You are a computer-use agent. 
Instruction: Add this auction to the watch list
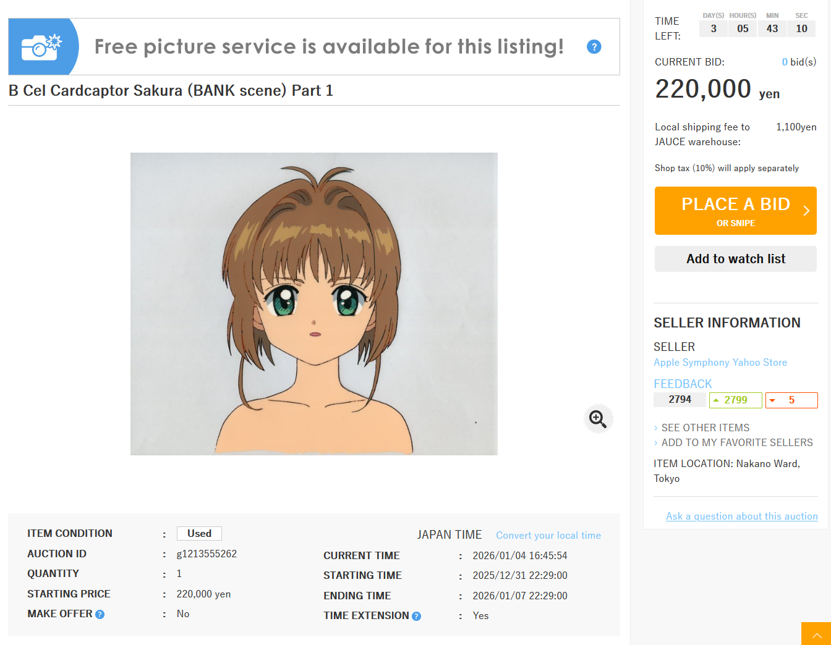tap(736, 259)
